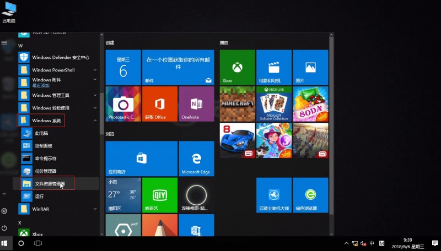Open 控制面板 from the app list

[58, 146]
